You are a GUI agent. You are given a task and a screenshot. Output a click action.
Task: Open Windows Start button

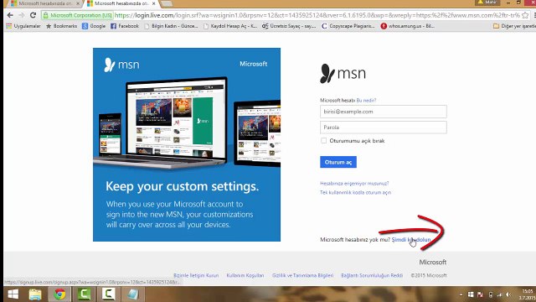[13, 294]
